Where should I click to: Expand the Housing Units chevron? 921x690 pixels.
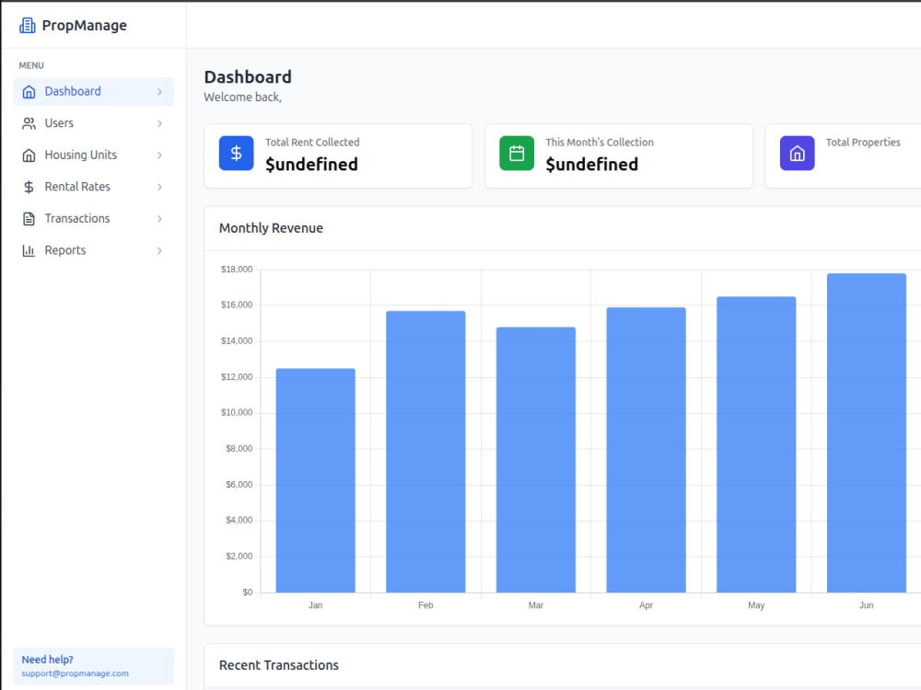click(x=159, y=155)
